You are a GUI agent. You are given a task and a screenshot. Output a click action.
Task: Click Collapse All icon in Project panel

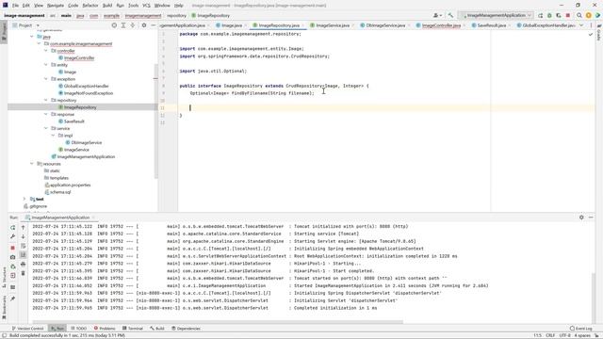coord(133,25)
